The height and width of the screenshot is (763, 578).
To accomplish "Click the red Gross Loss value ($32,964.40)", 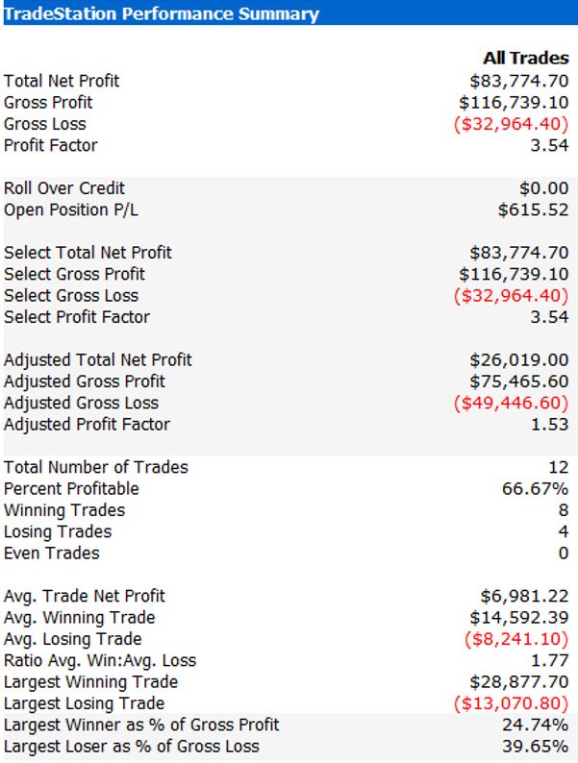I will pos(511,124).
